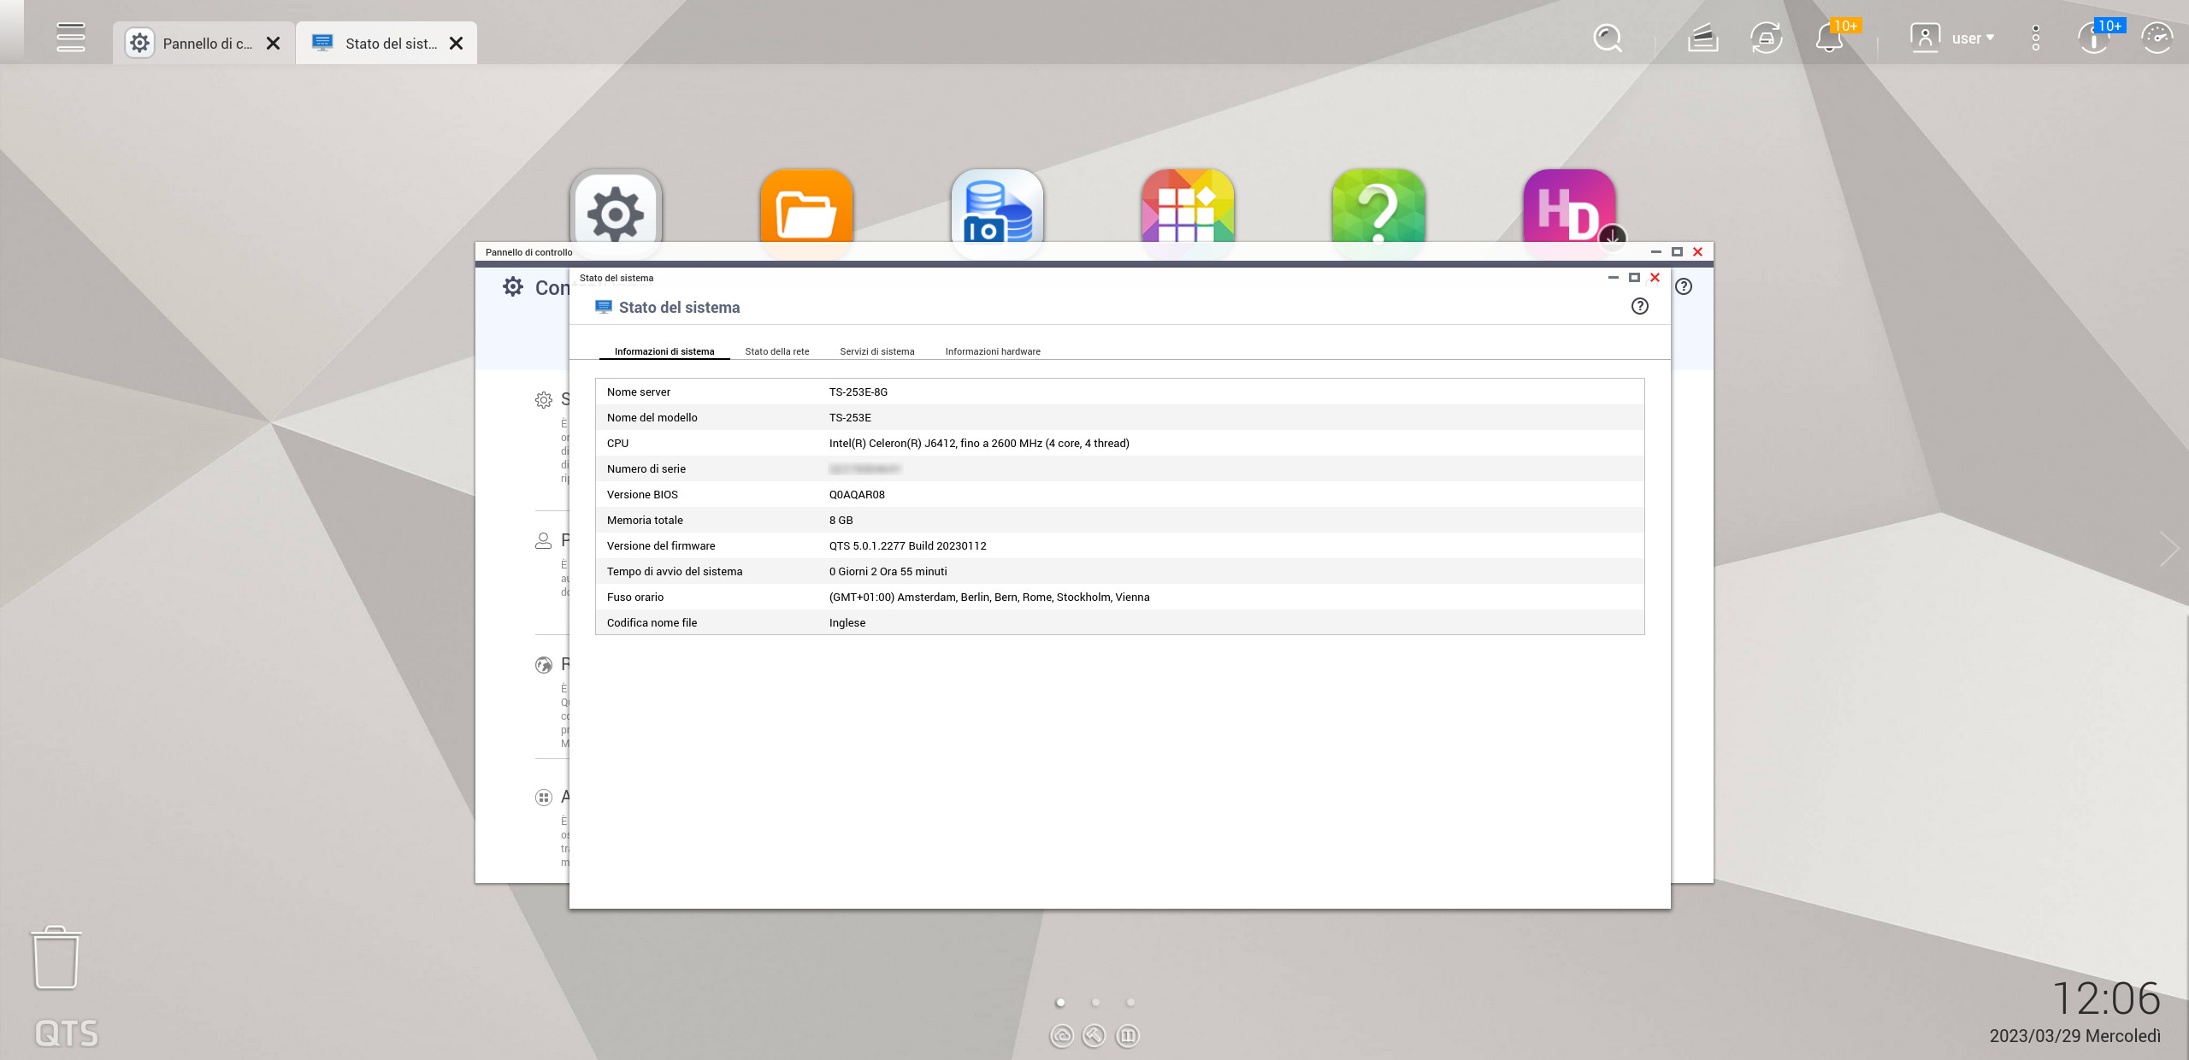Image resolution: width=2189 pixels, height=1060 pixels.
Task: Click the Numero di serie label
Action: coord(646,469)
